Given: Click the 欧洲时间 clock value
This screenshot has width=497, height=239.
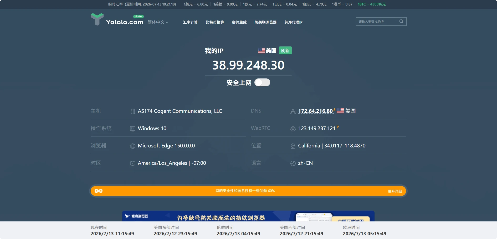Looking at the screenshot, I should [365, 233].
